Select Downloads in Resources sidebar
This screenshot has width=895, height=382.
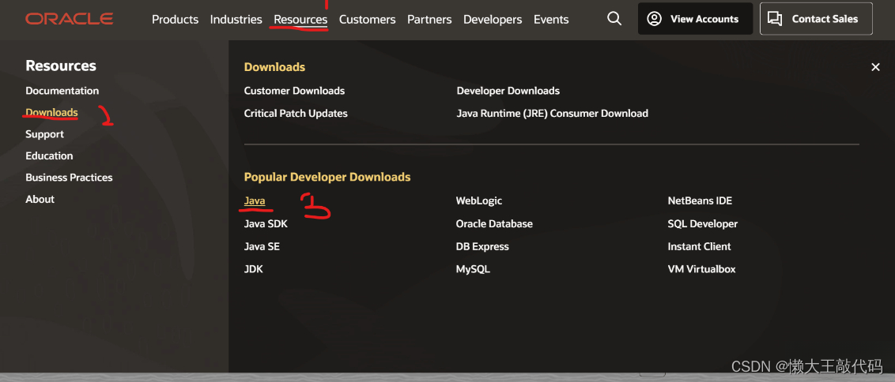point(52,112)
